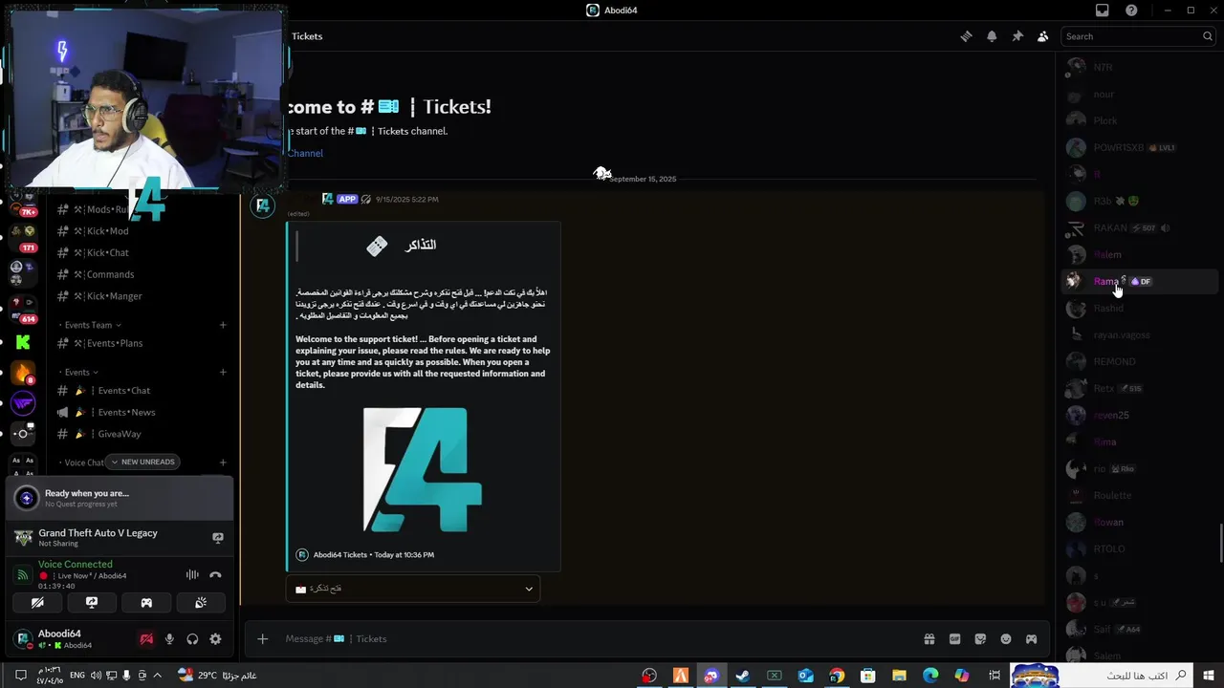The height and width of the screenshot is (688, 1224).
Task: Open notification settings bell icon
Action: coord(992,36)
